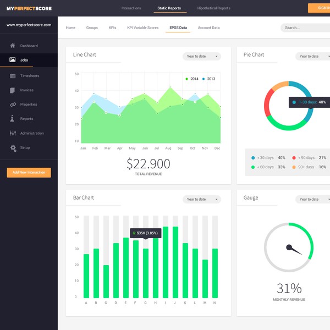Click the red pie chart segment
The image size is (330, 330).
pos(267,103)
